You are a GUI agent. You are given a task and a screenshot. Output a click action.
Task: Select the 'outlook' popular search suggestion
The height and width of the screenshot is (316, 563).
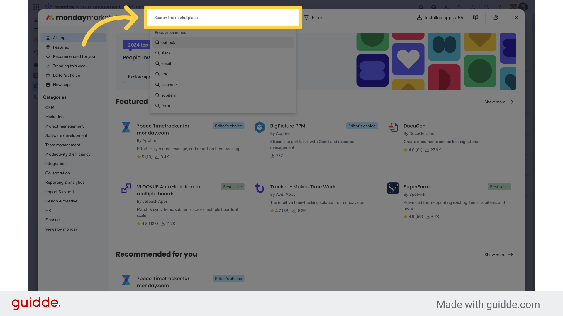pyautogui.click(x=223, y=42)
